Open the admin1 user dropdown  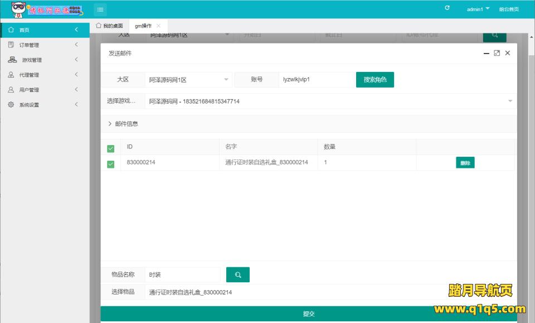point(478,9)
